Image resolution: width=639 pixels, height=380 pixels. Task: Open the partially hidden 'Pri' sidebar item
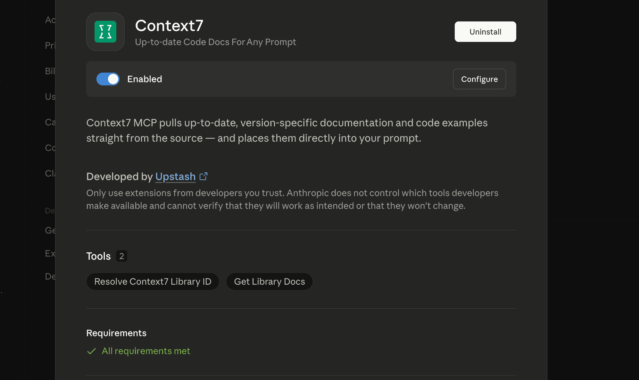(x=50, y=45)
